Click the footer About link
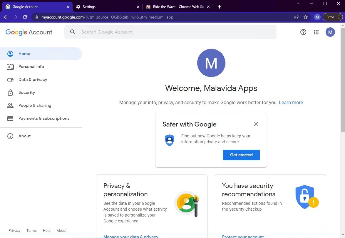This screenshot has height=238, width=345. click(61, 231)
